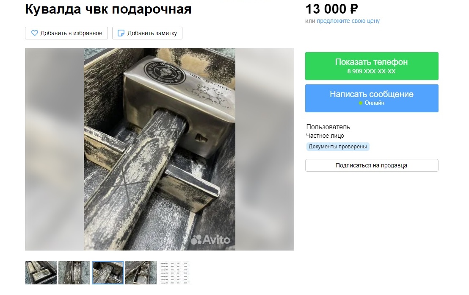This screenshot has height=295, width=469.
Task: Click the heart icon to favorite listing
Action: tap(35, 33)
